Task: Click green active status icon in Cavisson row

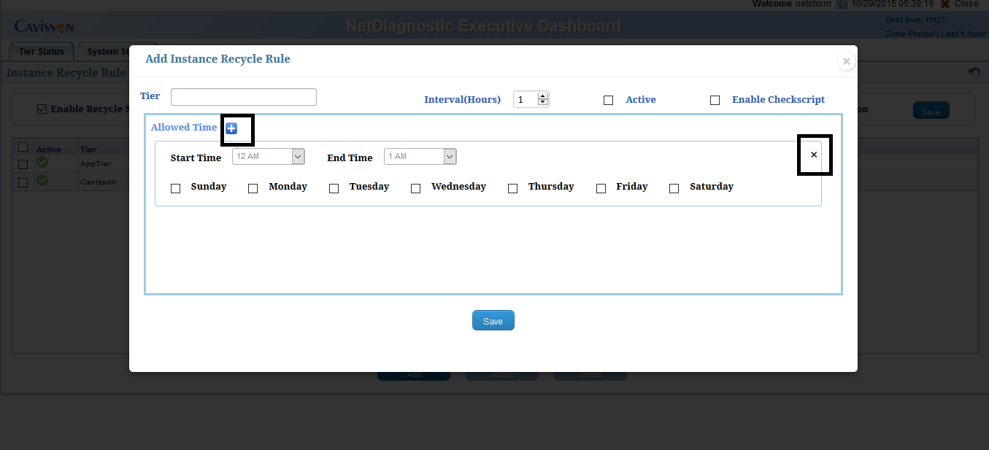Action: tap(42, 180)
